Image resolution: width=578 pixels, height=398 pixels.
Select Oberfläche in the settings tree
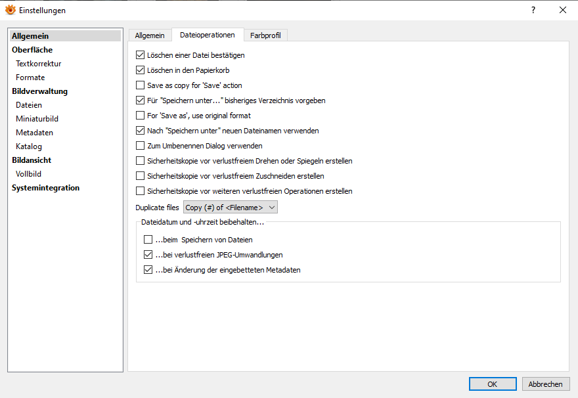click(32, 50)
